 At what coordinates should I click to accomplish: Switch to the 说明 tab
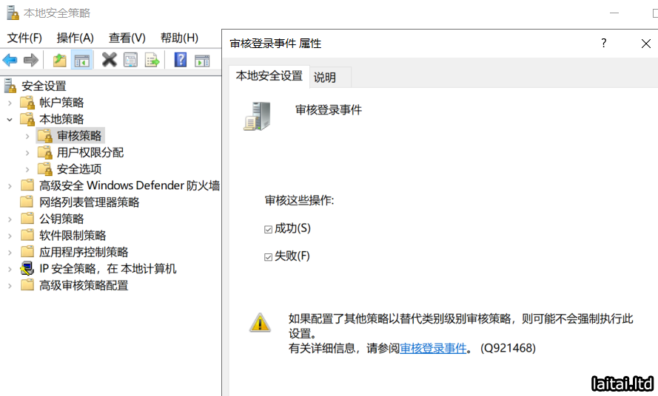(x=325, y=77)
